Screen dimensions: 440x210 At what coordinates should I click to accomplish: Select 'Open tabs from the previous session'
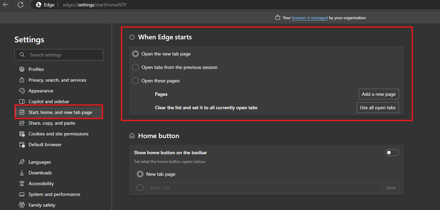coord(135,67)
